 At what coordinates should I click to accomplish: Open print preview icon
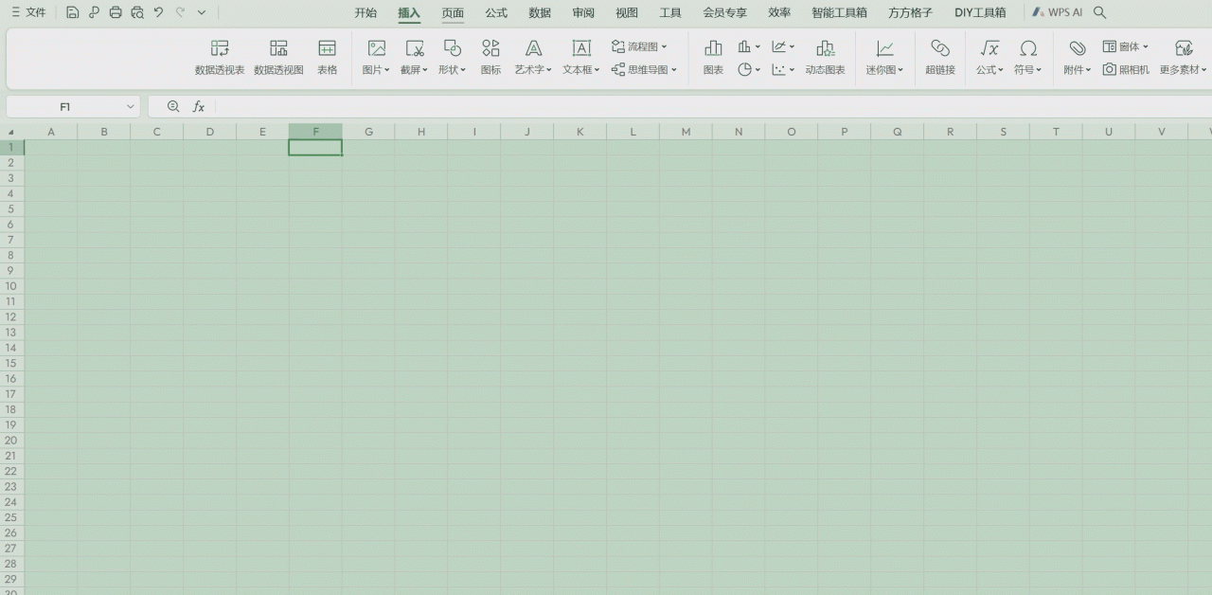137,12
